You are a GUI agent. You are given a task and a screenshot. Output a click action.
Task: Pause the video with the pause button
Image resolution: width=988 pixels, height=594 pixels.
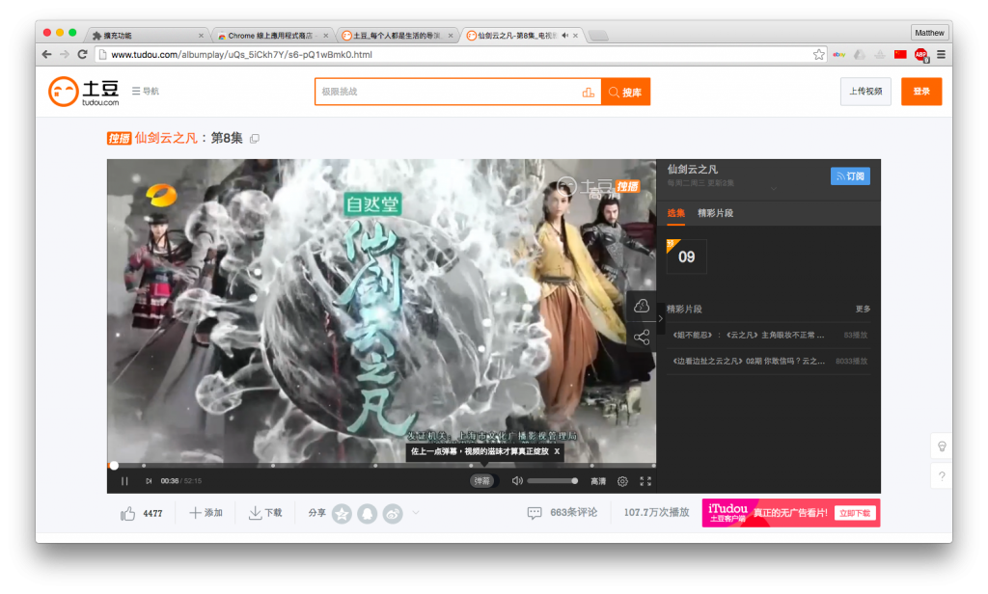(124, 481)
